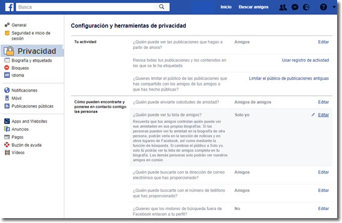Open Pagos settings
The image size is (342, 223).
click(17, 137)
